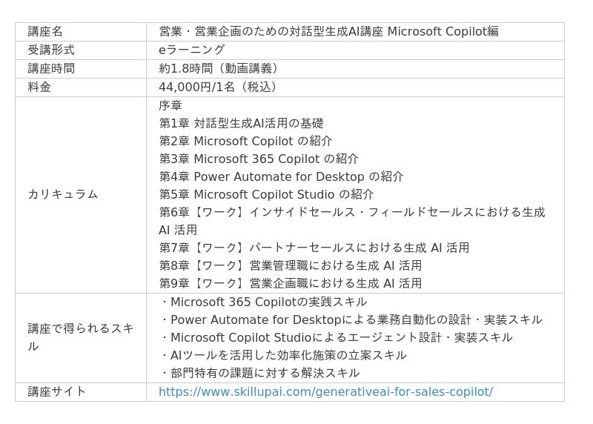Click 第3章 Microsoft 365 Copilot の紹介 line
593x424 pixels.
(259, 159)
